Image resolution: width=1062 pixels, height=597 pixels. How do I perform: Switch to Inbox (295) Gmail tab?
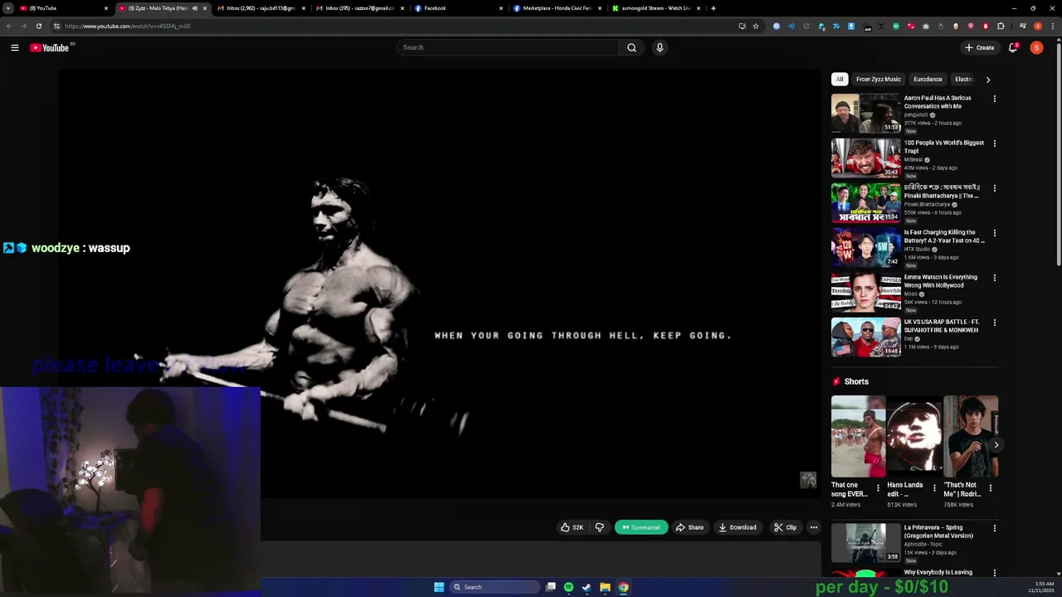(x=360, y=8)
